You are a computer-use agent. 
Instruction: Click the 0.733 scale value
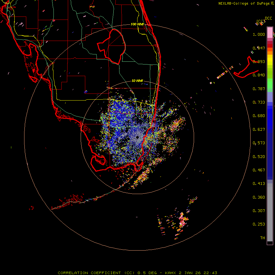click(259, 102)
